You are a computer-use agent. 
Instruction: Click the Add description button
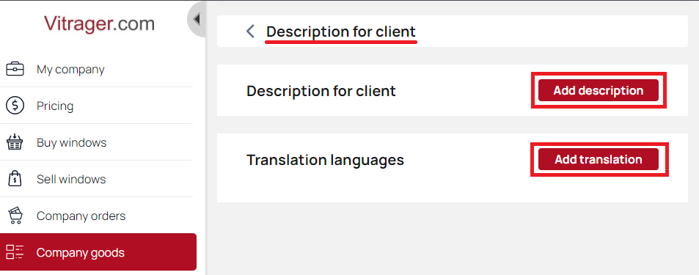coord(599,90)
